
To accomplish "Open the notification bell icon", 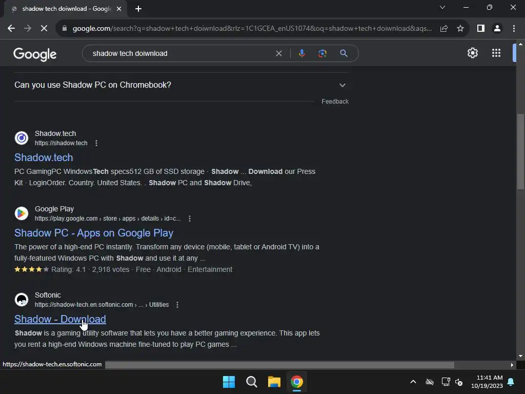I will pos(511,382).
